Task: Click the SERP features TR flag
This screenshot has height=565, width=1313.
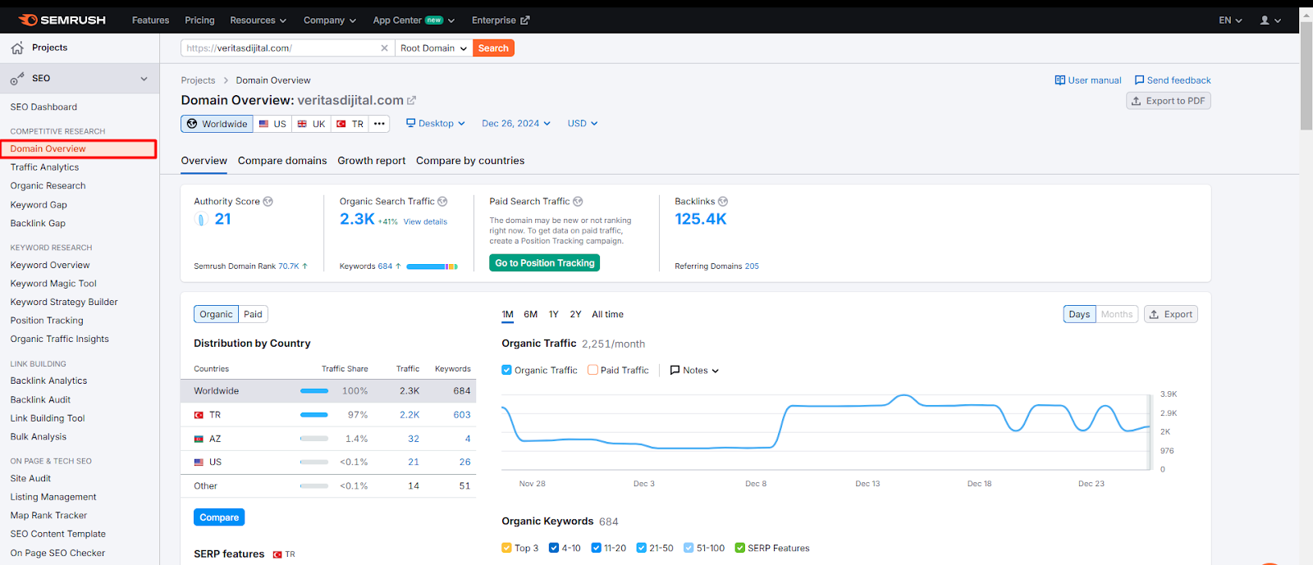Action: coord(277,555)
